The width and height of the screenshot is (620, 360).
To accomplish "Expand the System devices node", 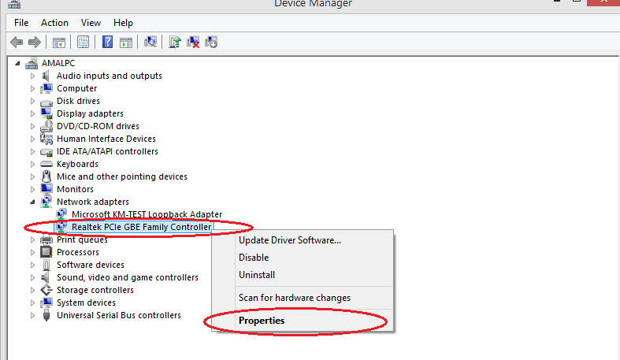I will click(x=32, y=302).
